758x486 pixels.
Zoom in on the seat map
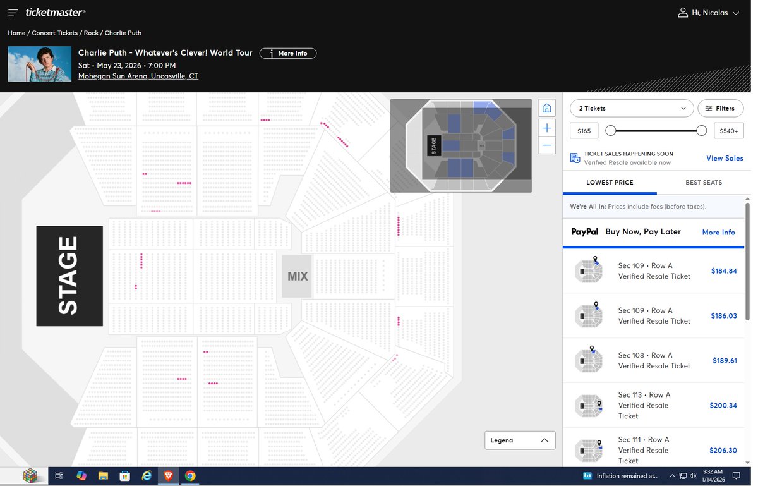pyautogui.click(x=547, y=128)
